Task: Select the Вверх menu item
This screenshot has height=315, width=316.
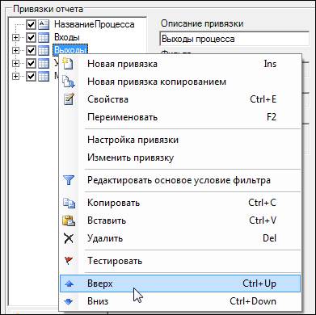Action: (x=180, y=283)
